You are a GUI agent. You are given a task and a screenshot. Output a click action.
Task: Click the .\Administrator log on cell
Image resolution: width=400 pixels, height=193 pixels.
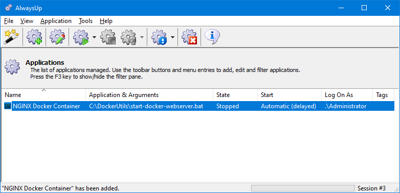[x=346, y=106]
